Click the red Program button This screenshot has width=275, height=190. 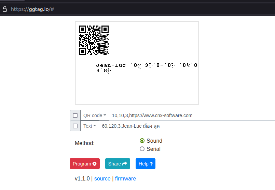point(85,163)
